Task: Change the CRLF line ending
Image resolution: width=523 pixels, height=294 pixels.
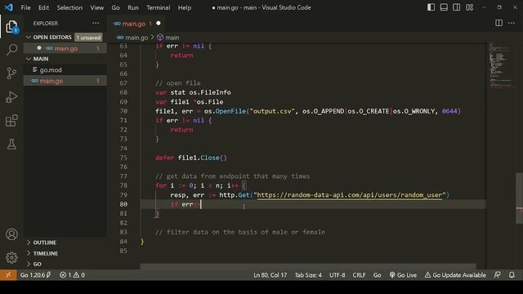Action: (359, 275)
